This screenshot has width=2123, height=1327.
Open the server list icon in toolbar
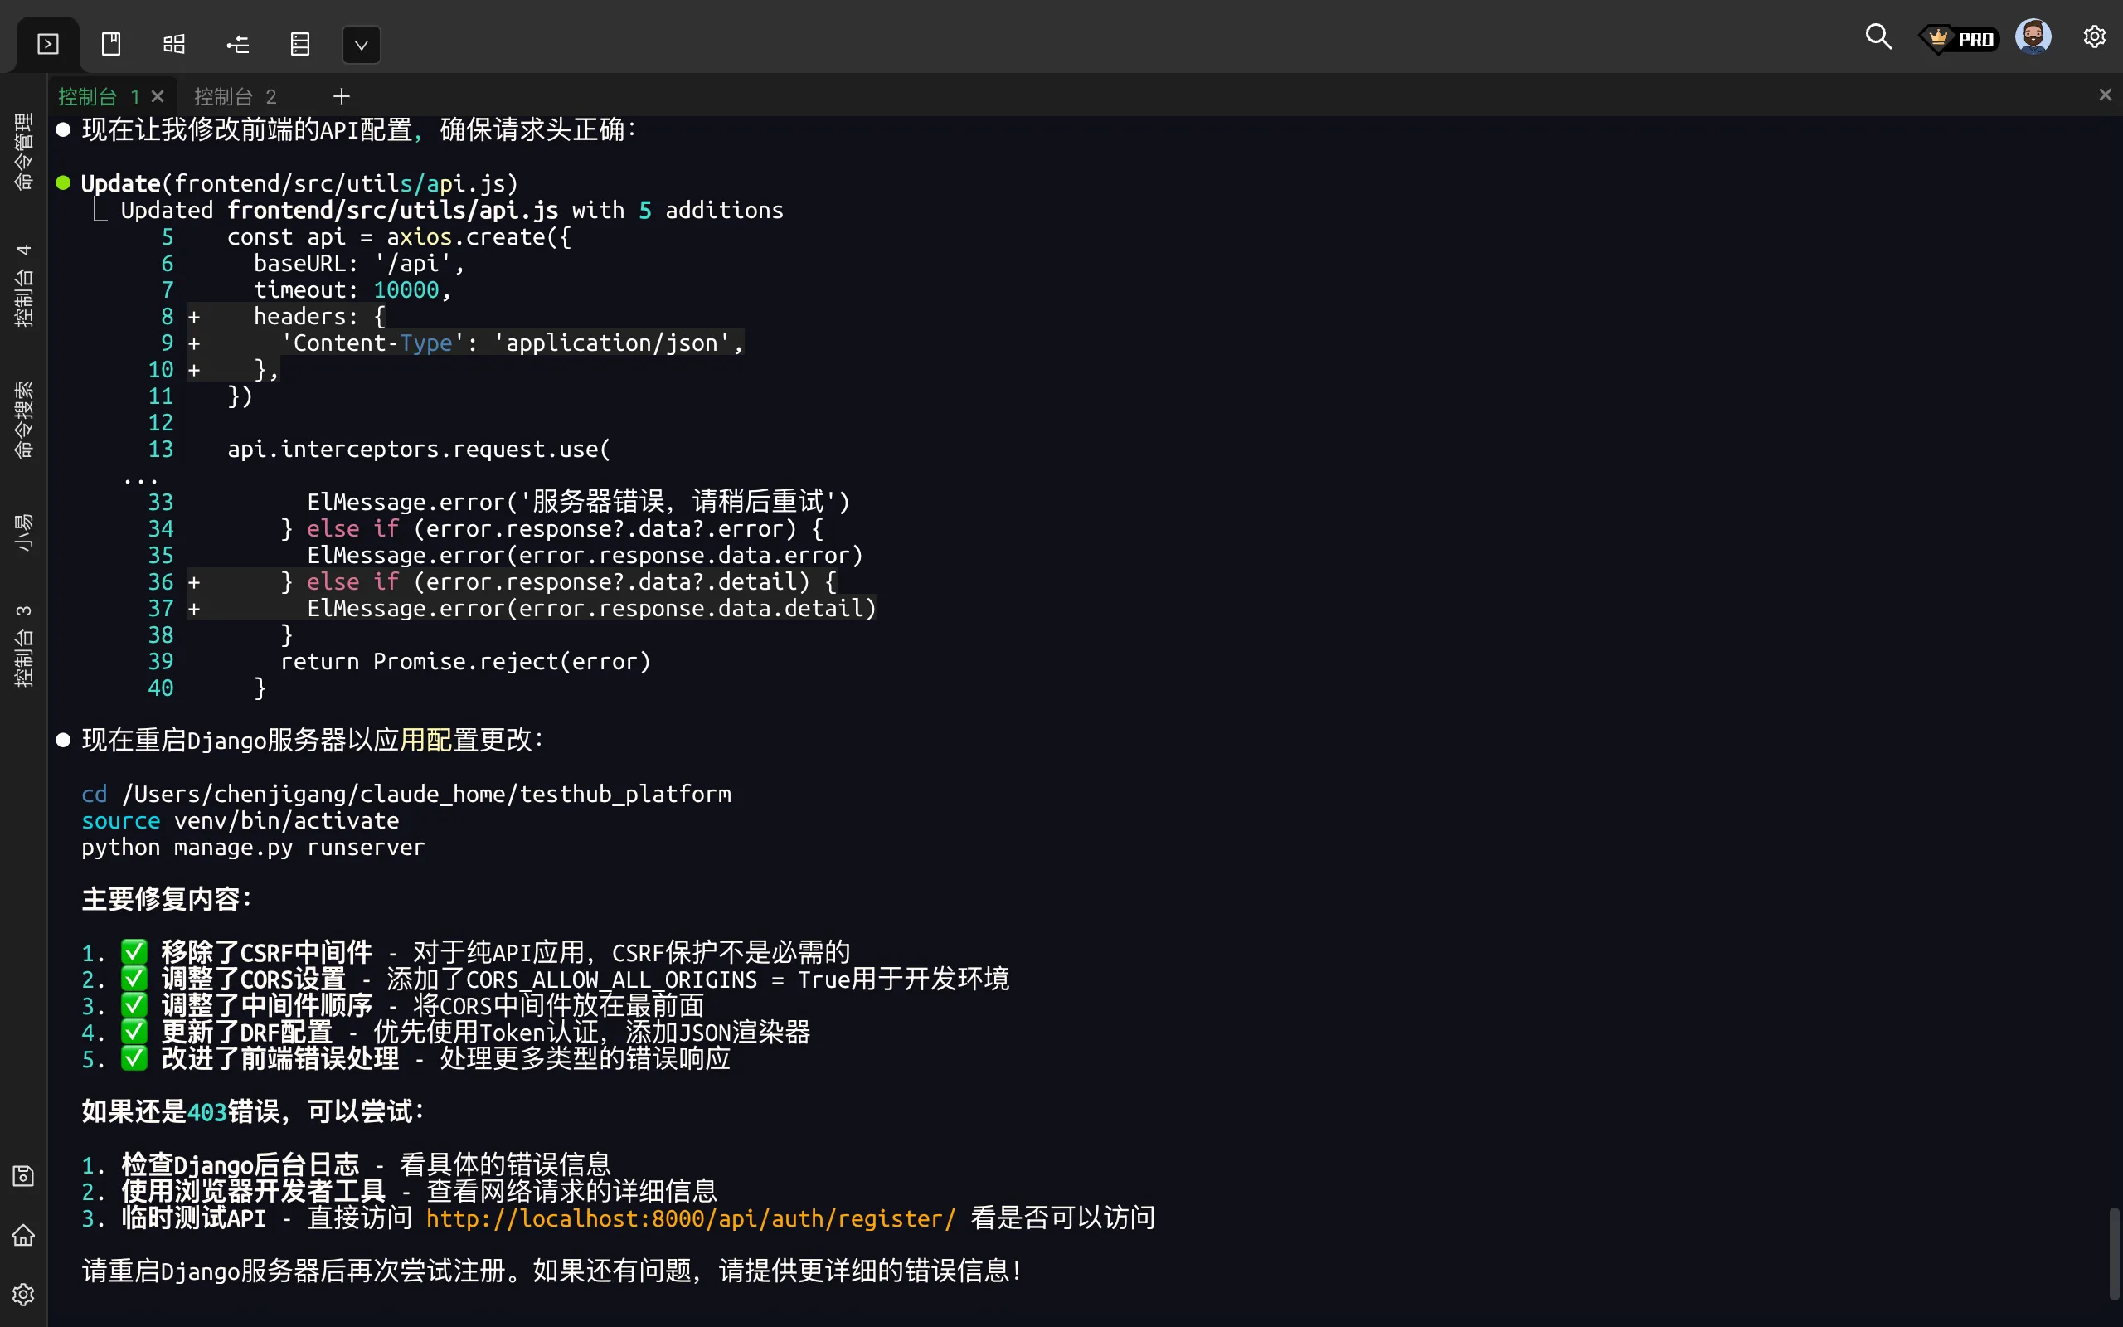point(300,44)
